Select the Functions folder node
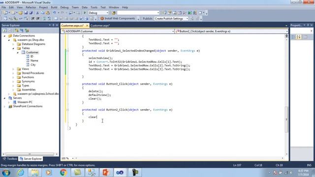Image resolution: width=315 pixels, height=177 pixels. pyautogui.click(x=28, y=77)
